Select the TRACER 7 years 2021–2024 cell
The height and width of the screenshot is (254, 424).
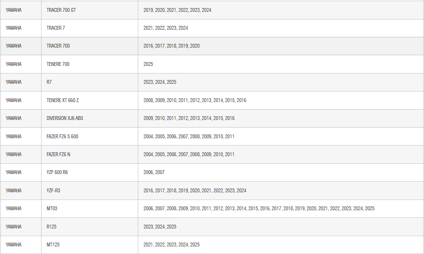pos(166,28)
